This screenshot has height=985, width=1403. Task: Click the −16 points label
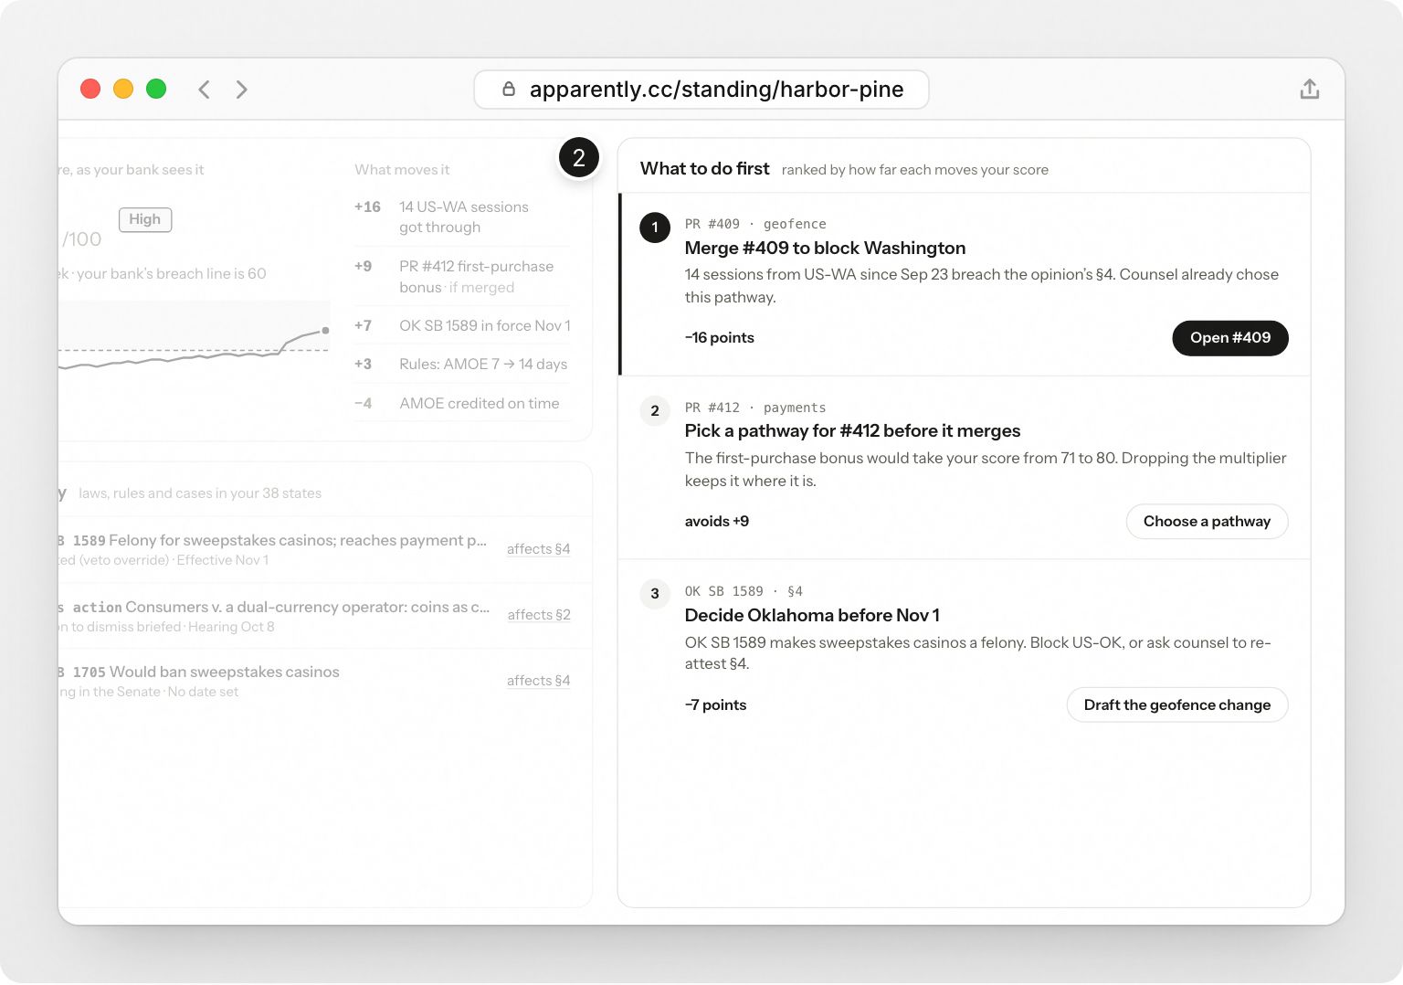[719, 338]
